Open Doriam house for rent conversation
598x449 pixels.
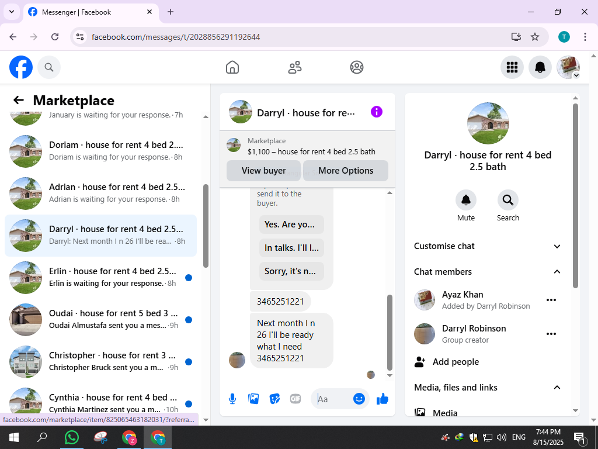(x=100, y=151)
